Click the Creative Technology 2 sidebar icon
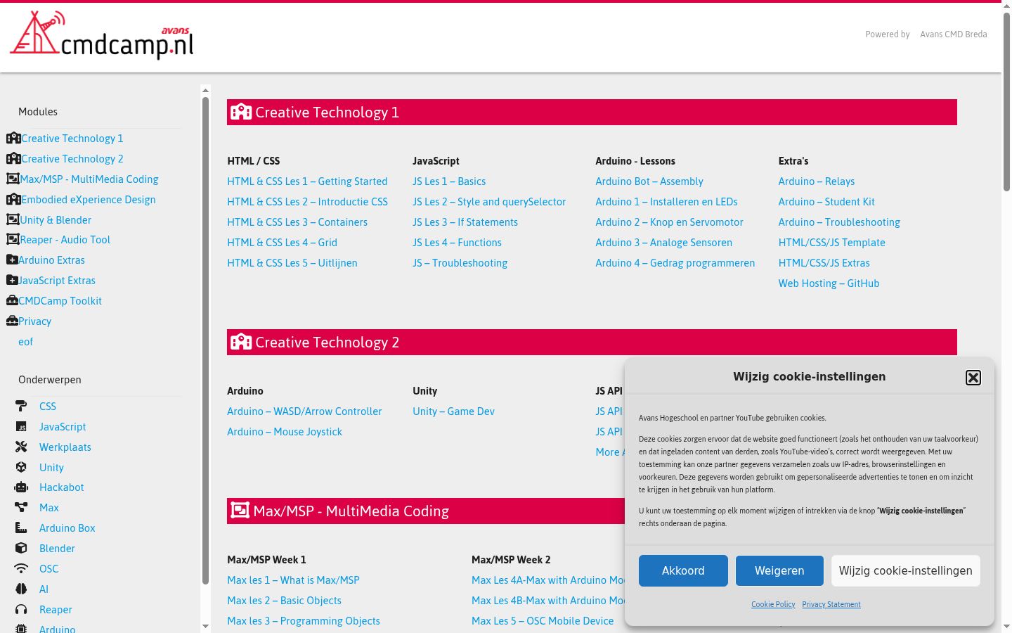Image resolution: width=1012 pixels, height=633 pixels. [x=13, y=159]
